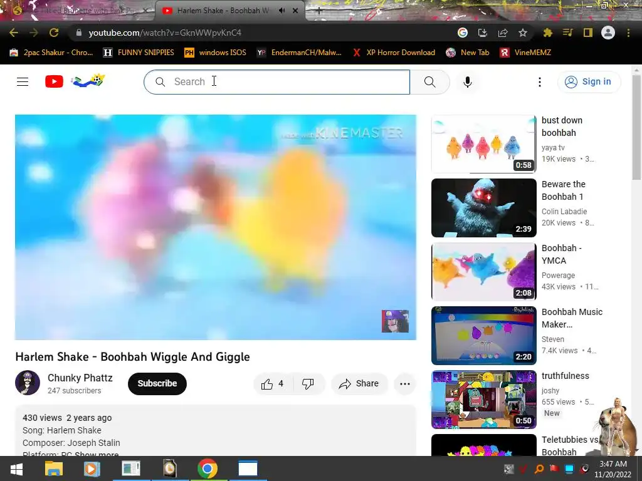This screenshot has height=481, width=642.
Task: Click the Sign in button
Action: click(x=589, y=82)
